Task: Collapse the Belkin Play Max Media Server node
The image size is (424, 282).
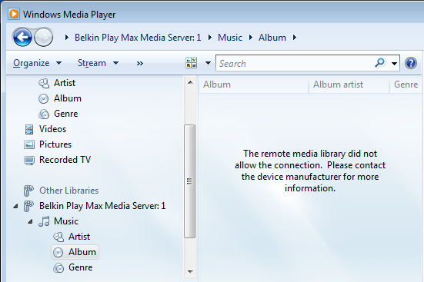Action: tap(15, 207)
